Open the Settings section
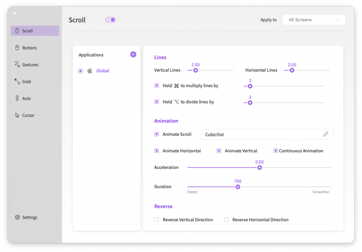This screenshot has height=252, width=362. [x=35, y=217]
